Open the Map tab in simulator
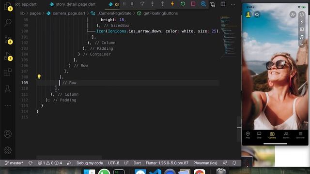Screen dimensions: 310x174 point(248,135)
